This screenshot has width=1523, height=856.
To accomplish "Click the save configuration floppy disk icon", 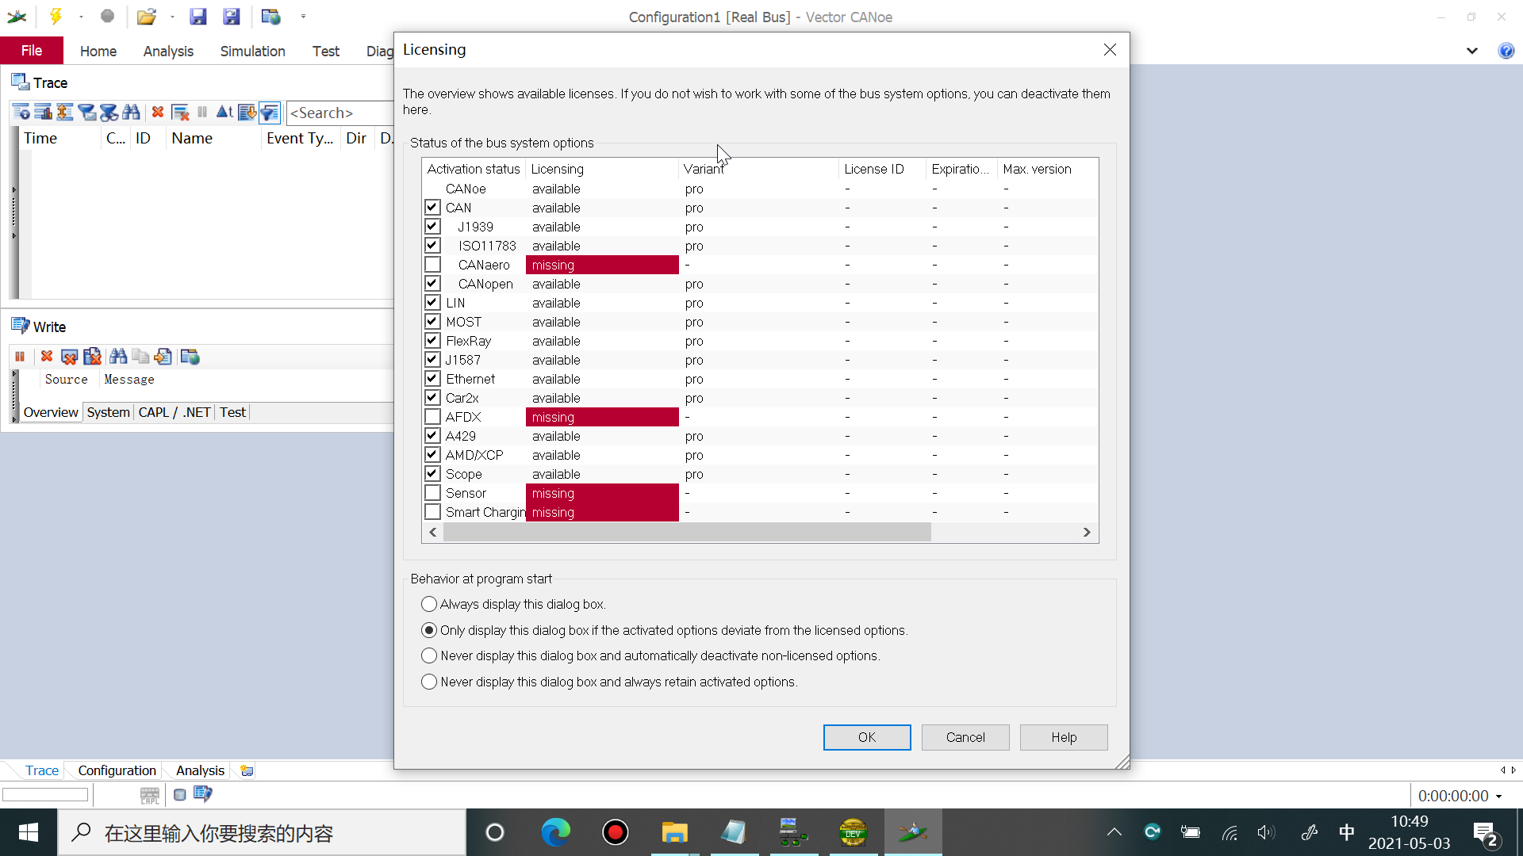I will pos(198,16).
